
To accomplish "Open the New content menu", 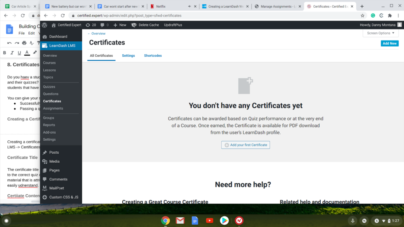I will pos(120,25).
